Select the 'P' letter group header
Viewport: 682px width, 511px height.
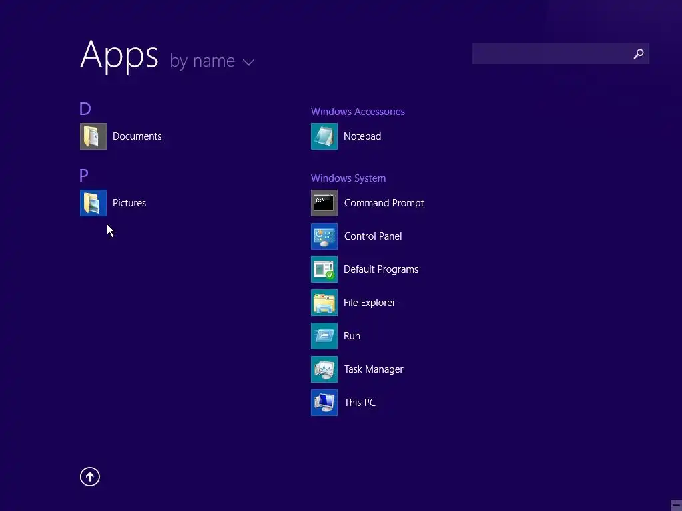point(84,175)
